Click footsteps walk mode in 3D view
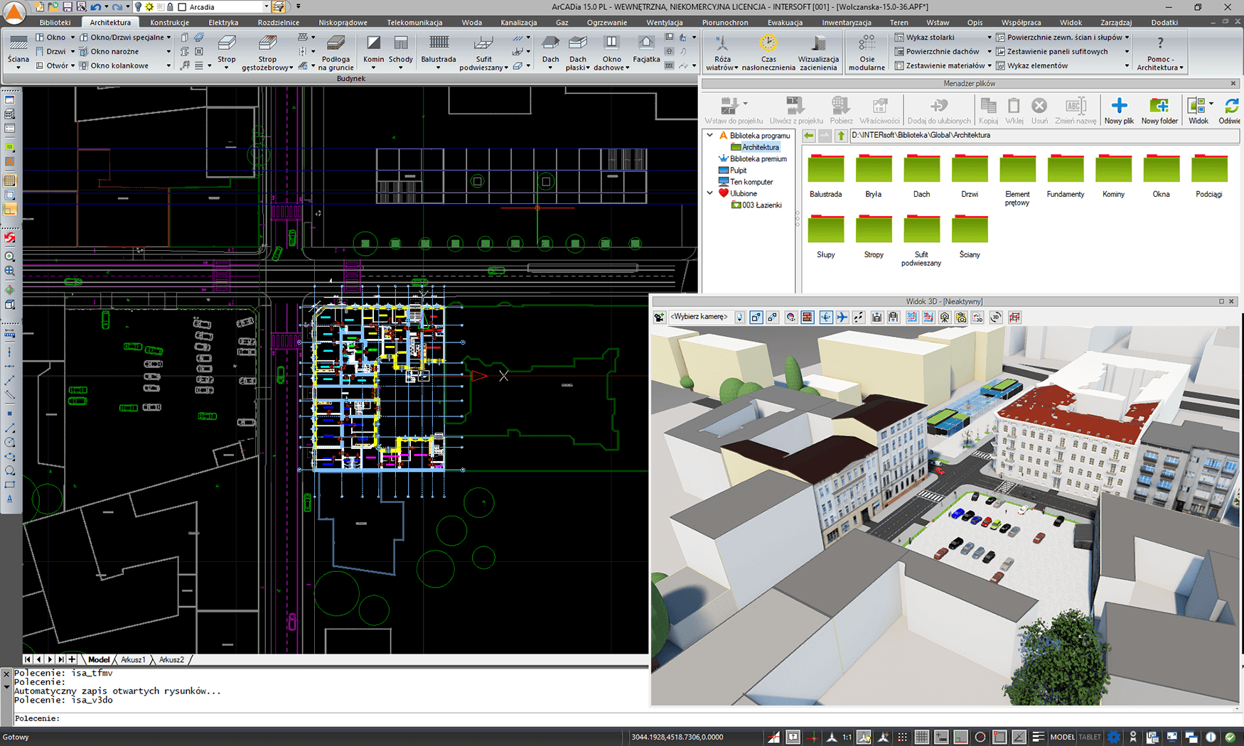 pos(859,318)
